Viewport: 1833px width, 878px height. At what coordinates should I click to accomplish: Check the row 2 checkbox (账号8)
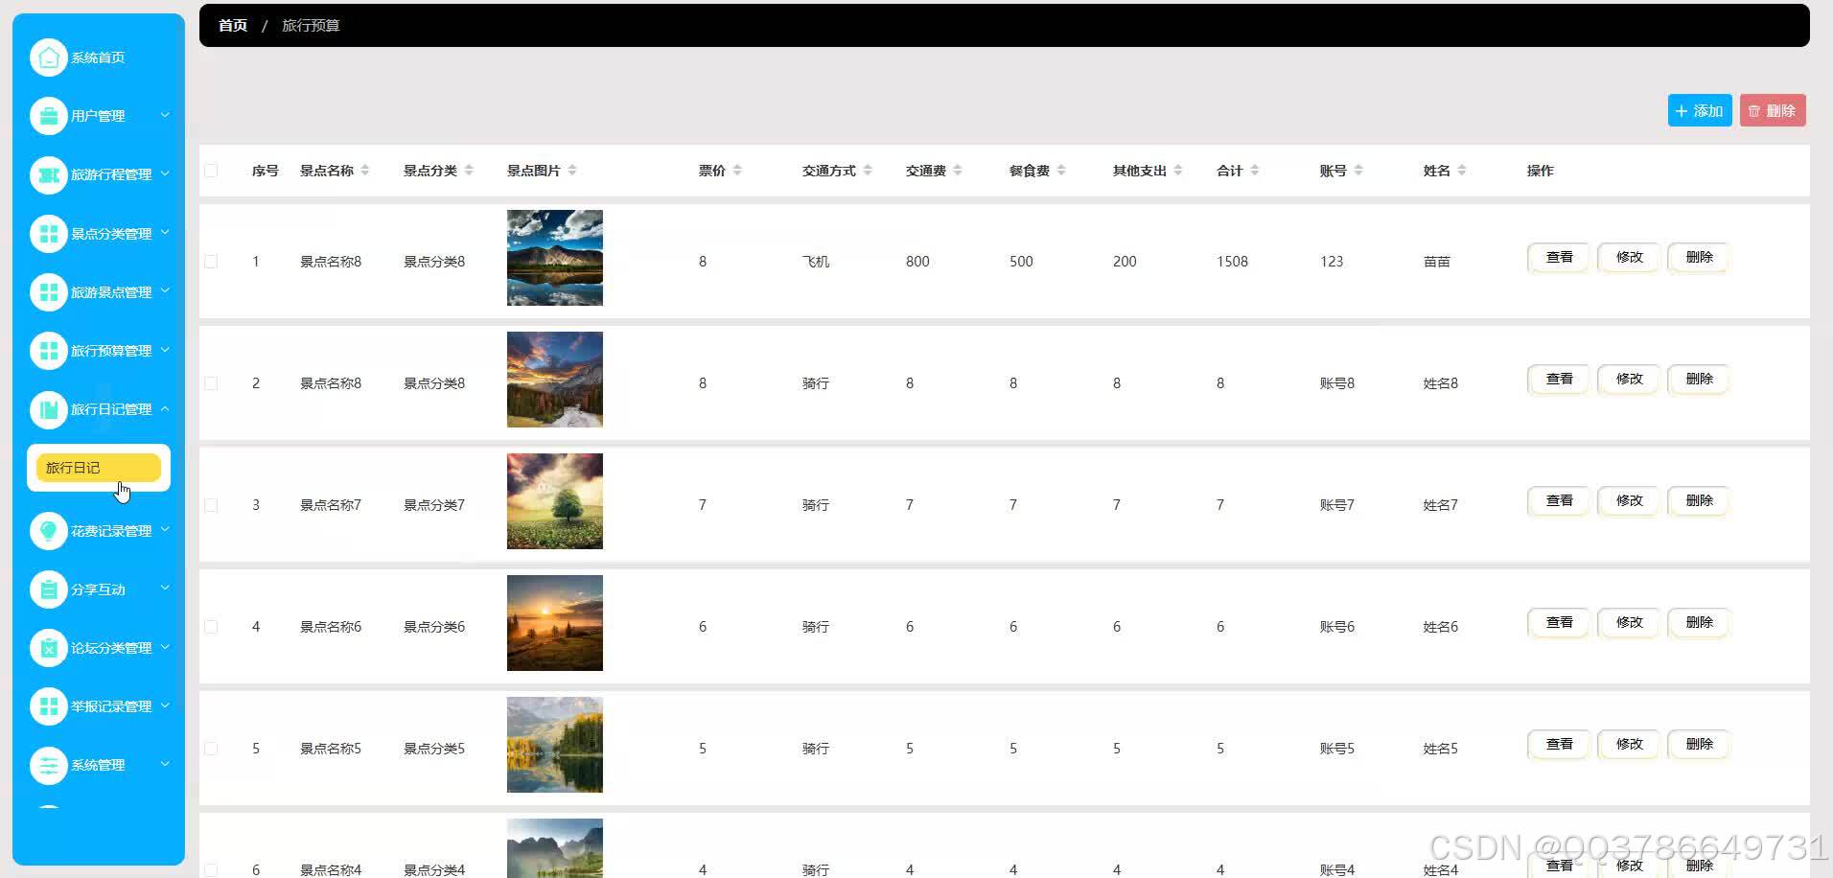pos(211,383)
